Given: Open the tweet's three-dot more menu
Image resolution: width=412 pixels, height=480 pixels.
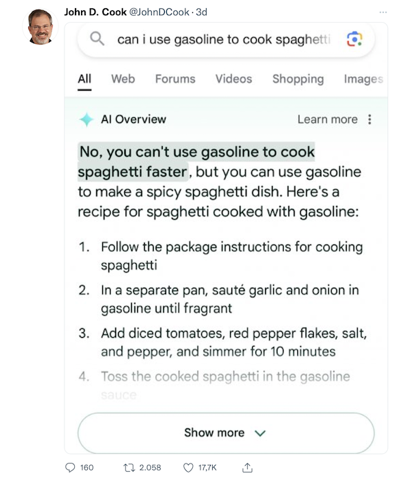Looking at the screenshot, I should click(383, 12).
